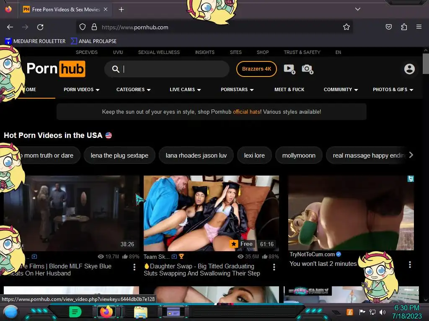The image size is (429, 321).
Task: Click the upload video icon
Action: point(289,69)
